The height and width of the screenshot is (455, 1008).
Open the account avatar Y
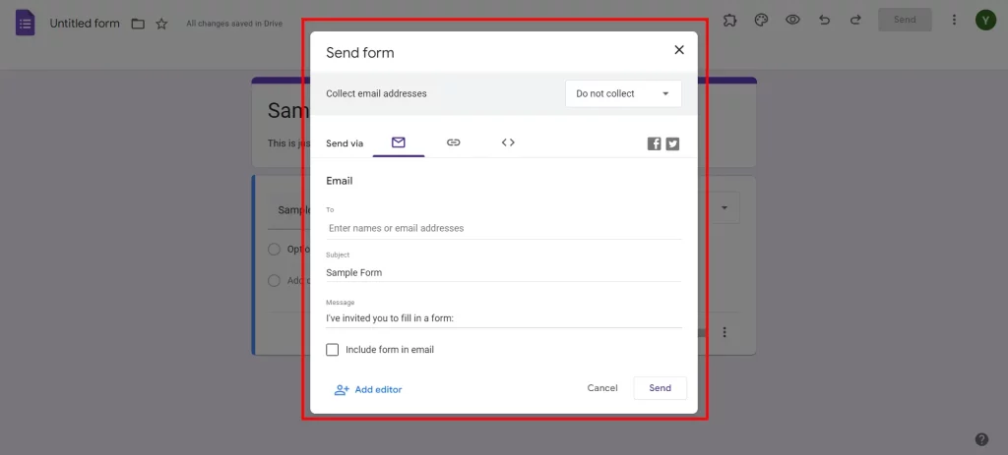tap(985, 20)
